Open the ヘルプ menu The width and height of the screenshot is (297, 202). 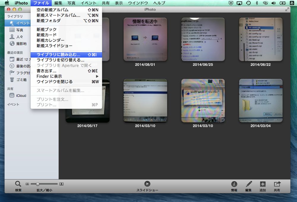[159, 3]
